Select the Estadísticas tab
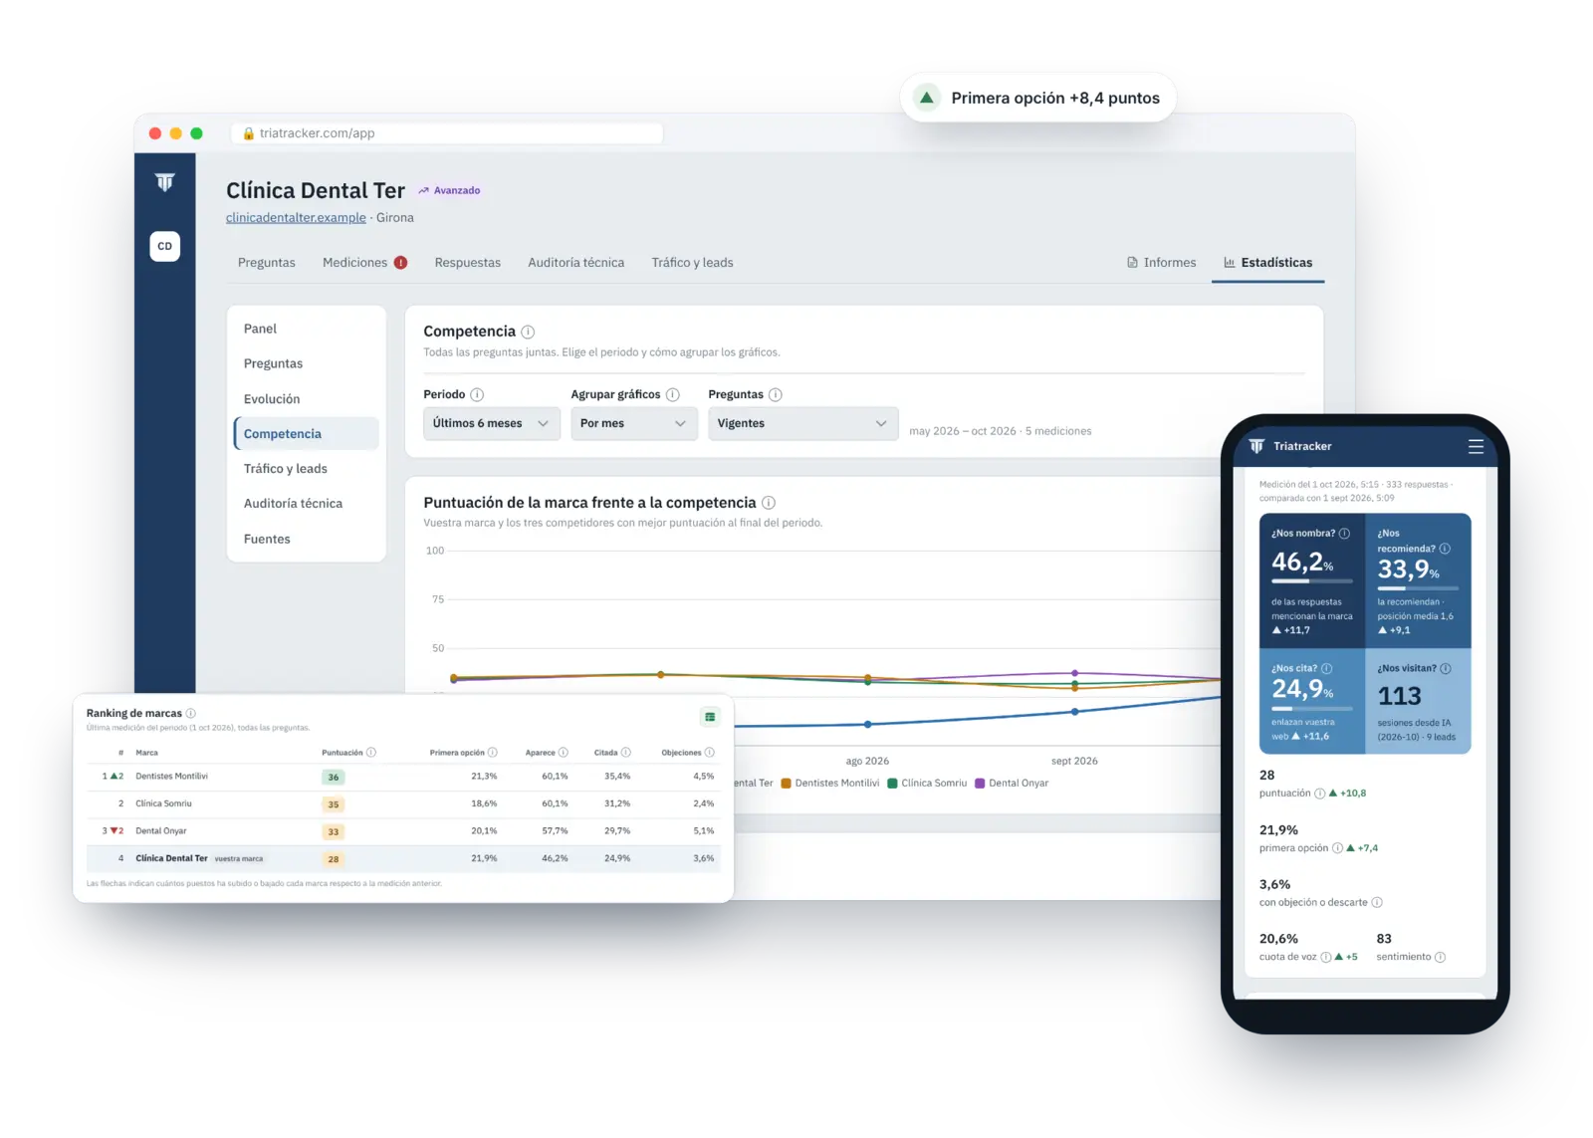This screenshot has height=1138, width=1593. coord(1267,263)
